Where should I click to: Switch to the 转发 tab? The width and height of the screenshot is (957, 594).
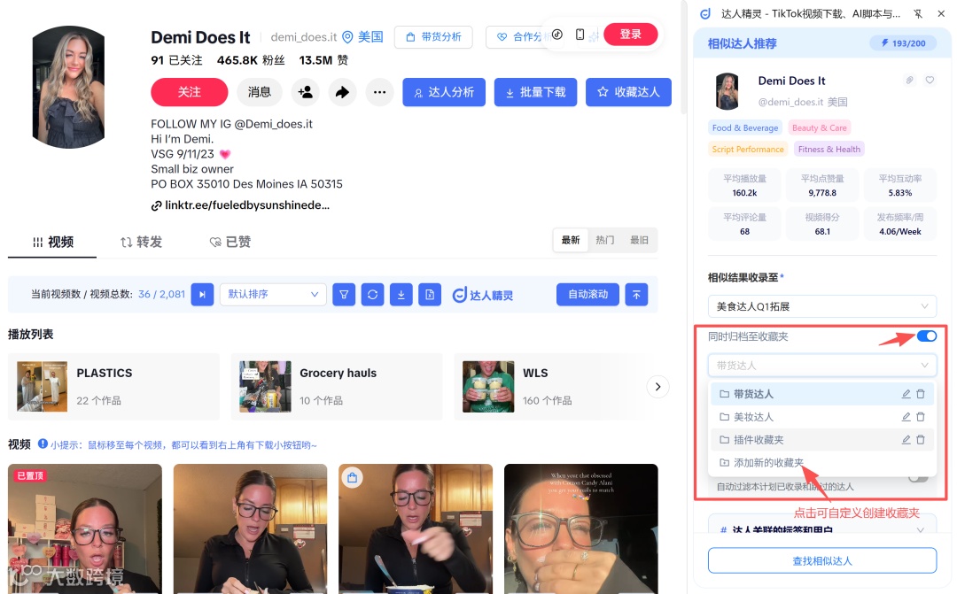pos(141,242)
